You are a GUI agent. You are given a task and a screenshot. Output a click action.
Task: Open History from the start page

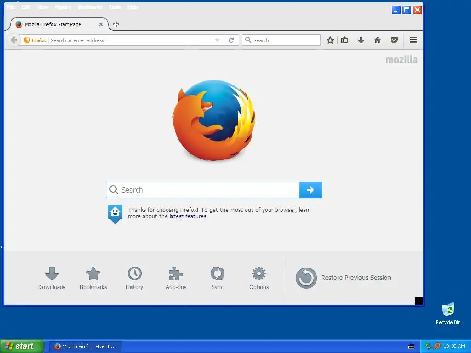tap(135, 278)
